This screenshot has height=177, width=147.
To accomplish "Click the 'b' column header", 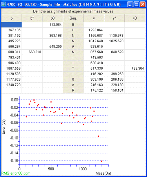I will 11,18.
